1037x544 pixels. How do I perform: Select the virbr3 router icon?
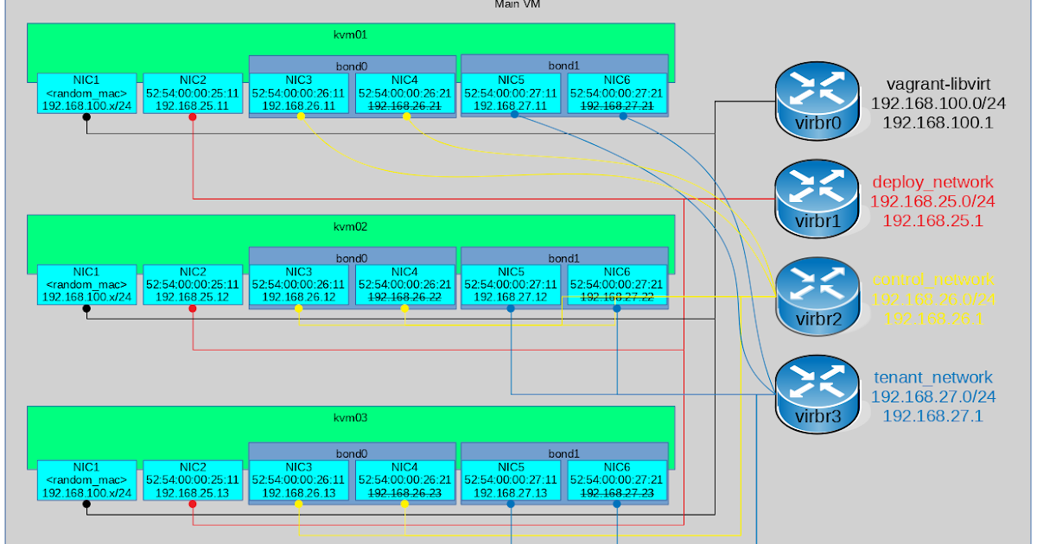[816, 395]
